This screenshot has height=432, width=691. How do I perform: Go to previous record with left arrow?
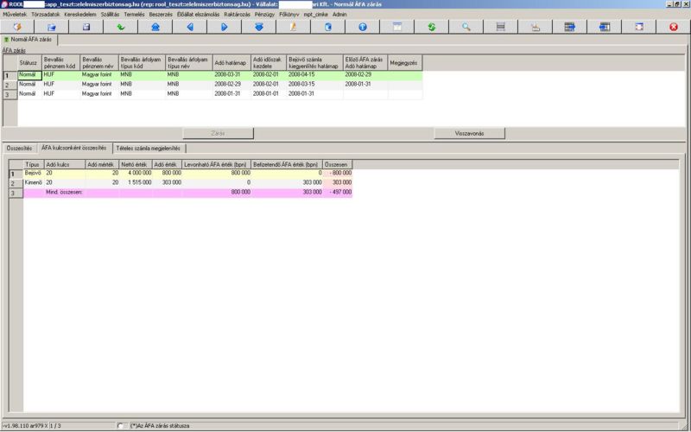coord(189,27)
